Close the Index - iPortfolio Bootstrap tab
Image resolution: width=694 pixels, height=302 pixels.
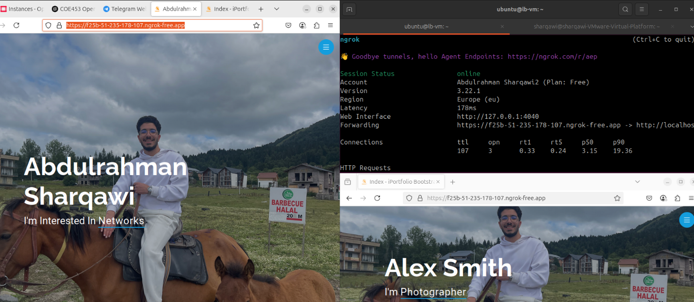pos(438,182)
